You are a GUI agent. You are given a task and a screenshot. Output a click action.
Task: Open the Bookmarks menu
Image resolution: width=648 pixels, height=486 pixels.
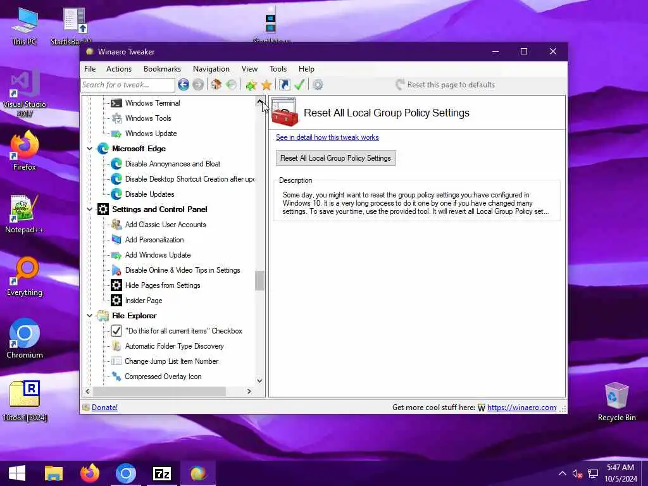[162, 69]
